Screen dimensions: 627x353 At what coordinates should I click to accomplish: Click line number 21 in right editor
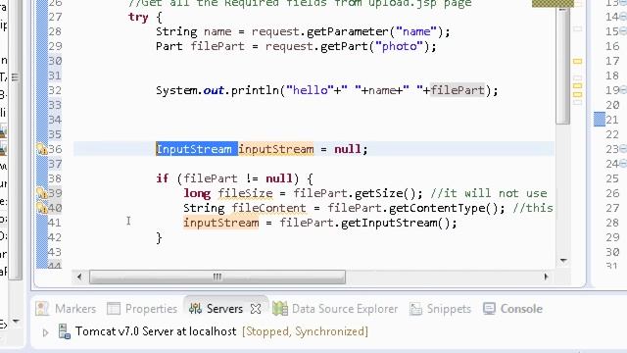611,120
